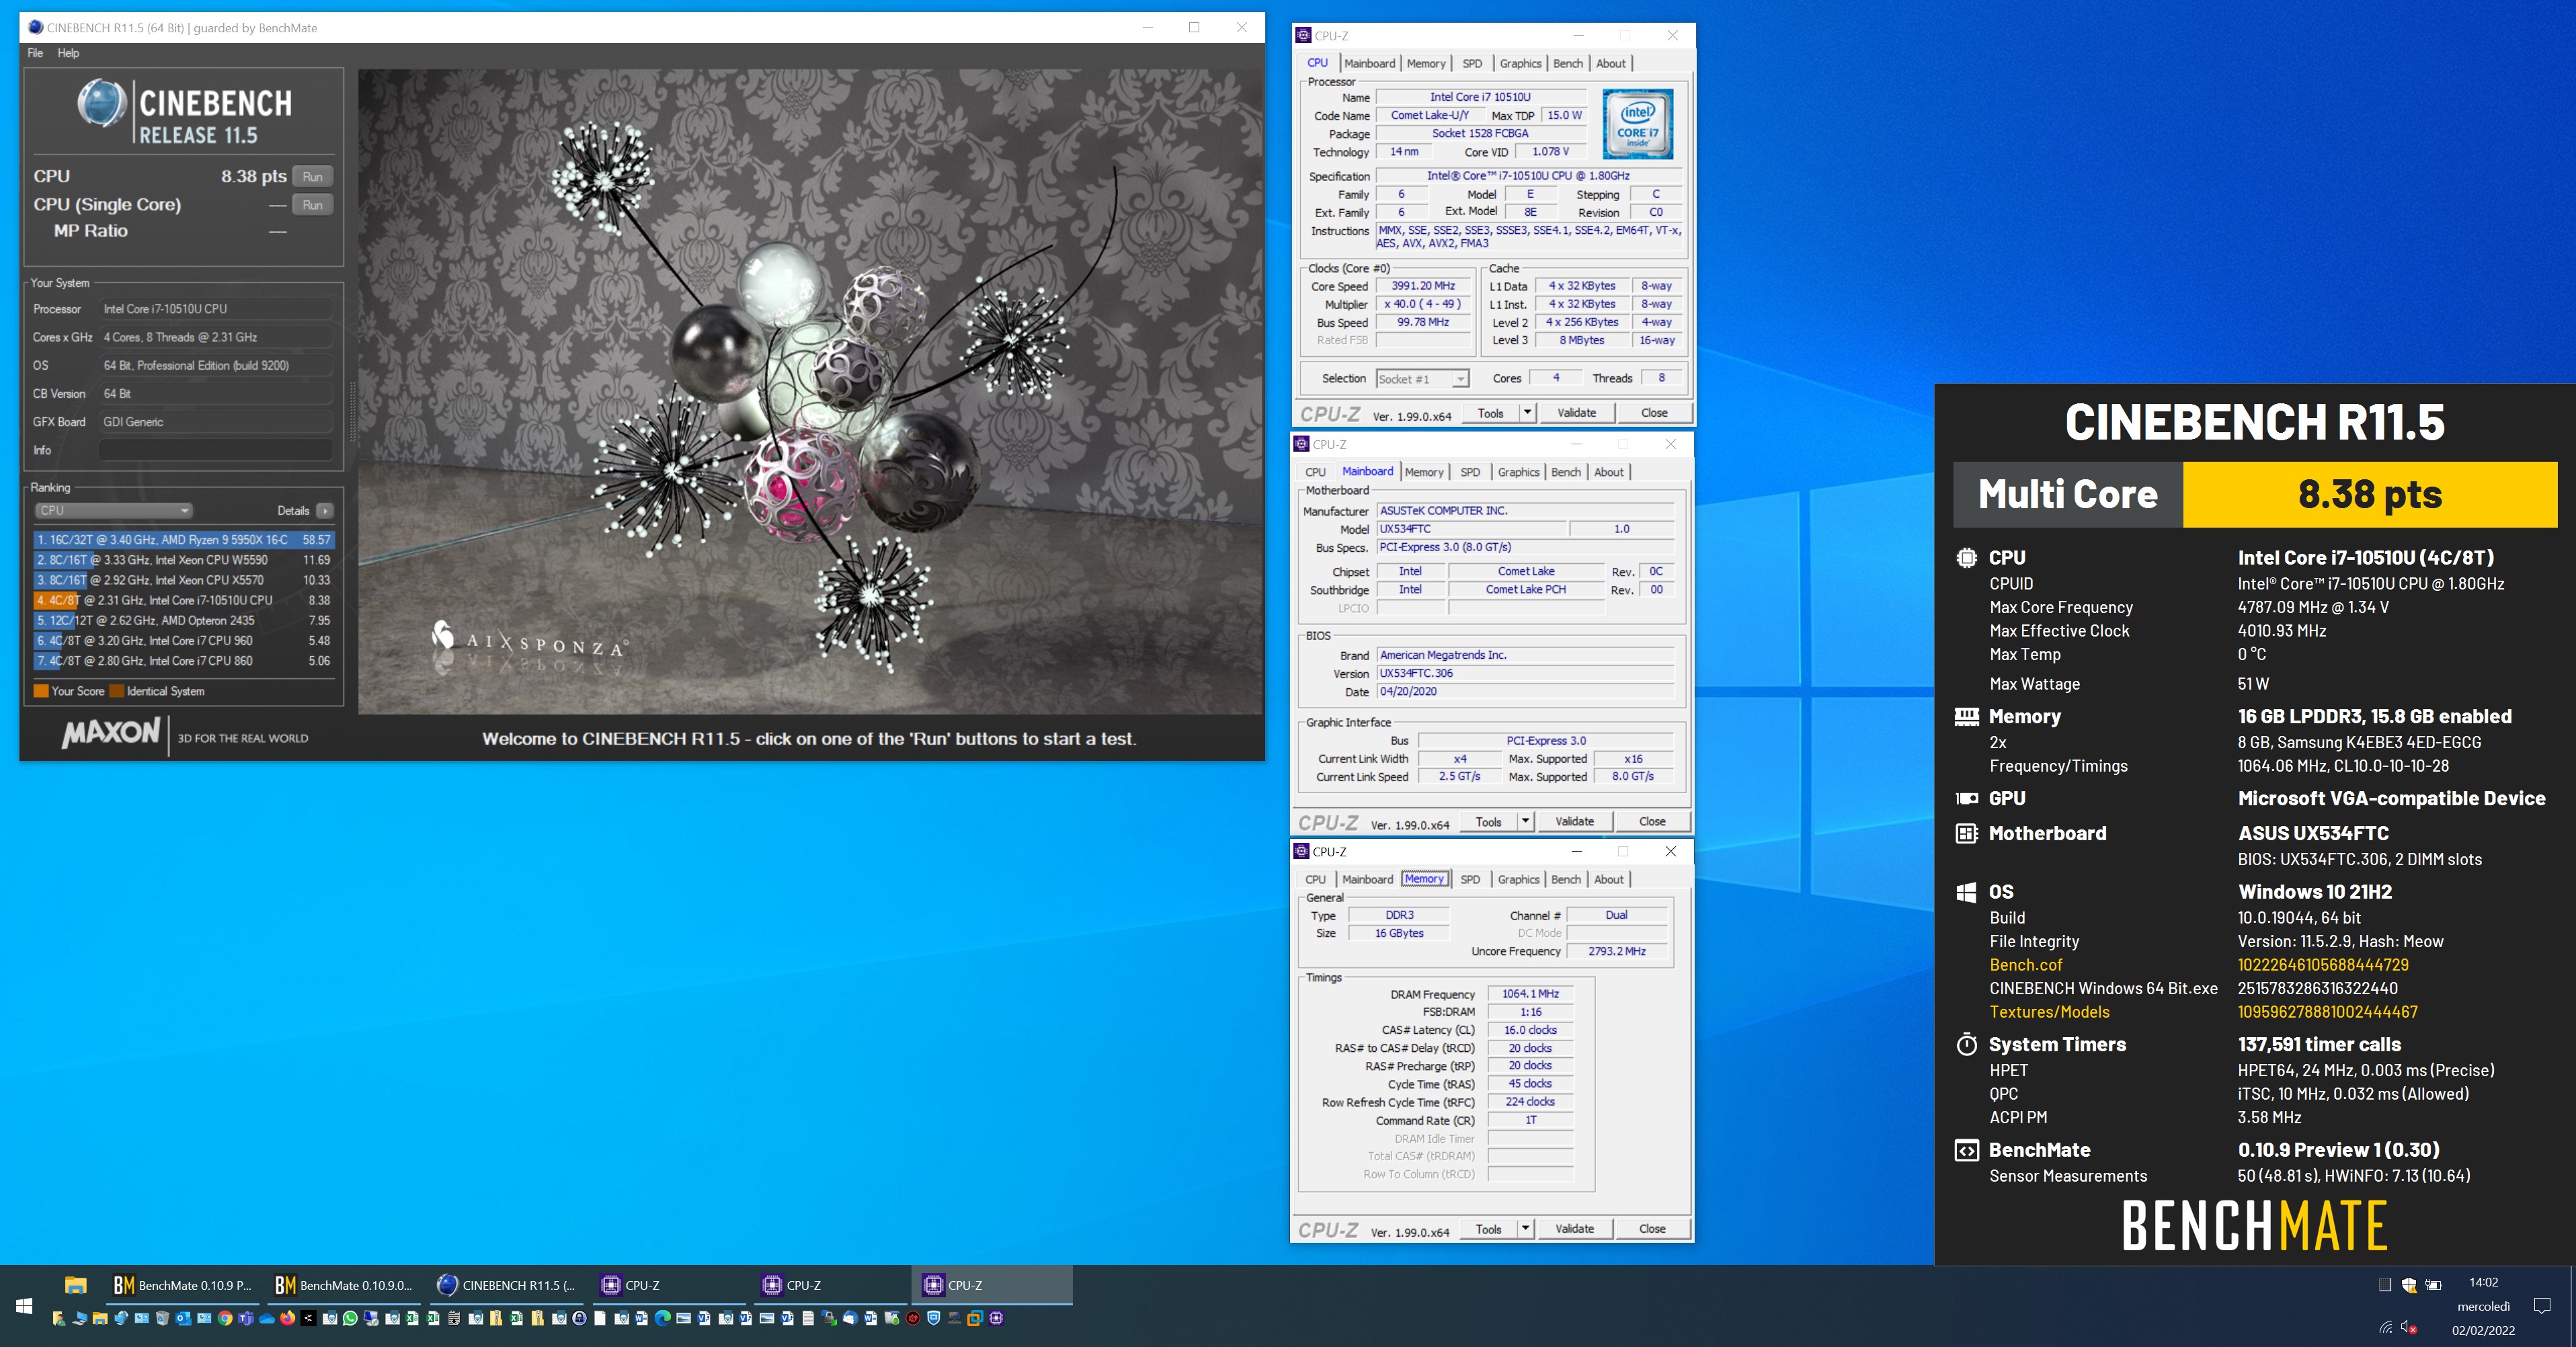
Task: Open Bench tab in top CPU-Z window
Action: point(1567,63)
